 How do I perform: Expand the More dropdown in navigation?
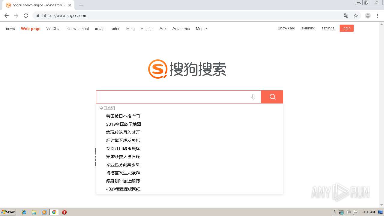pyautogui.click(x=202, y=29)
